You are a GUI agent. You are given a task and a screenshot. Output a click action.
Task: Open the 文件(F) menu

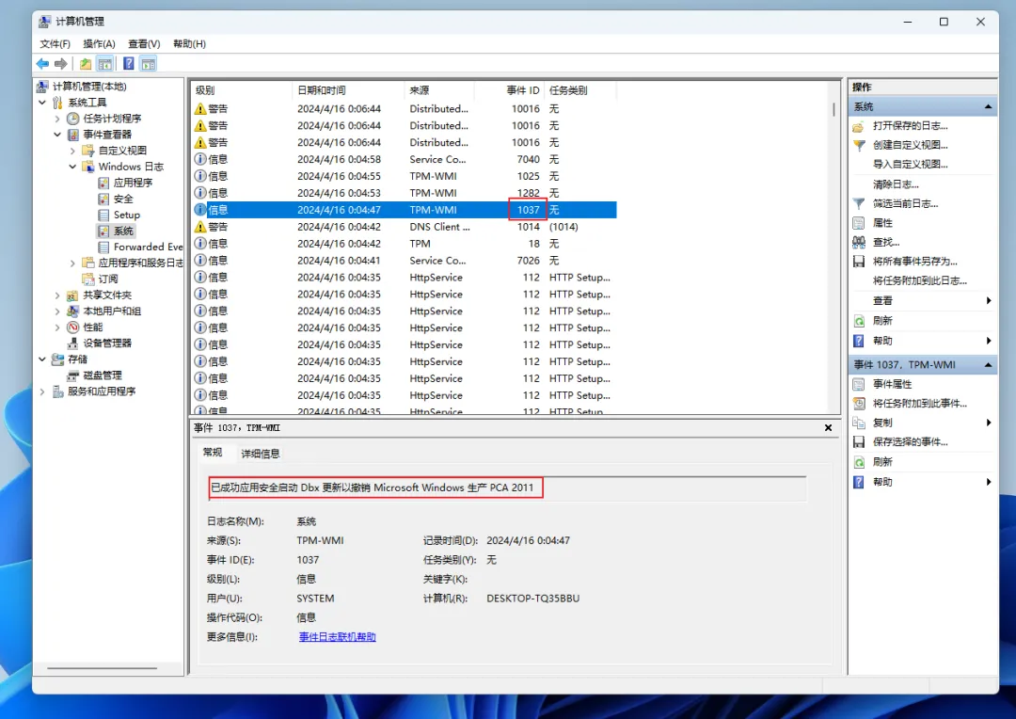point(56,43)
